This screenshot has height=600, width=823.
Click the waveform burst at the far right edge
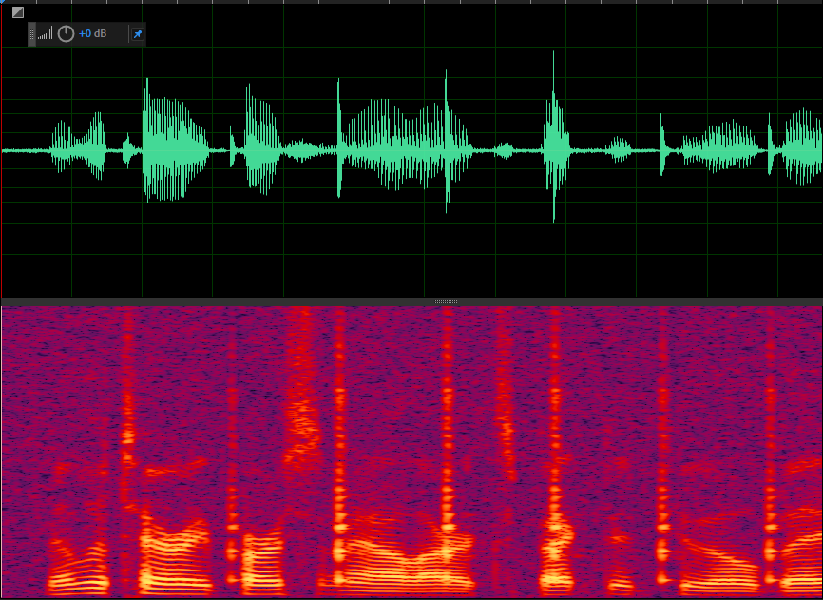click(x=803, y=149)
